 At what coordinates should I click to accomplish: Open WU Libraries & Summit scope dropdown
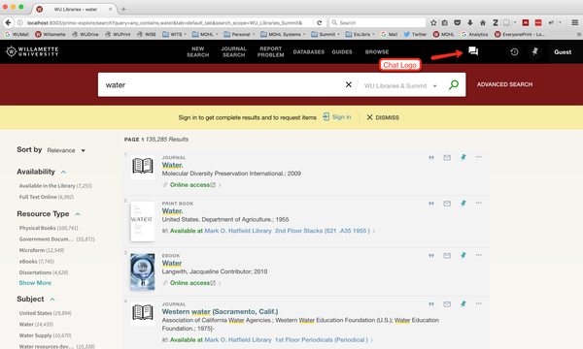point(400,85)
